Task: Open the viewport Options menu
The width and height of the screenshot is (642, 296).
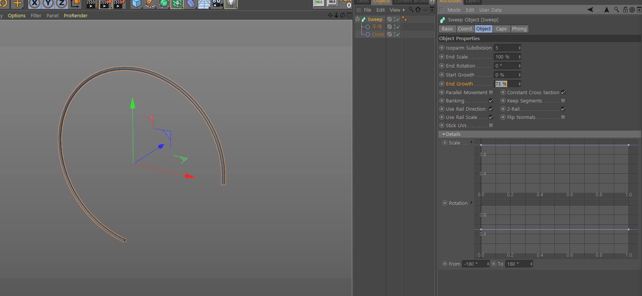Action: point(17,15)
